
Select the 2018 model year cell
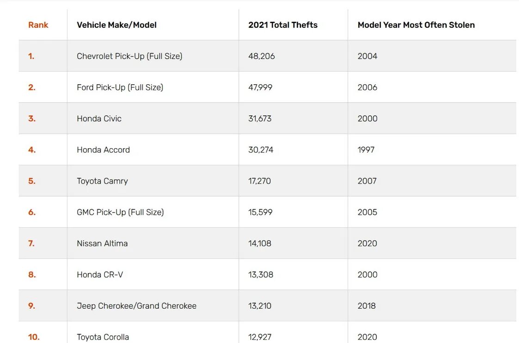click(367, 306)
